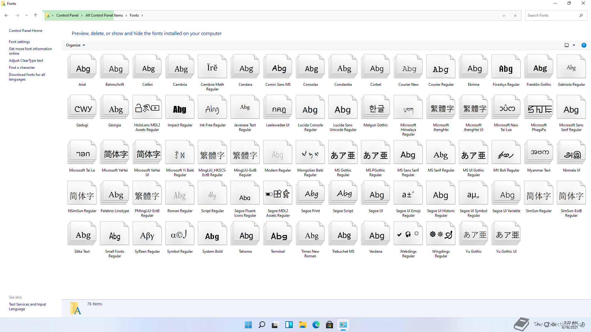Click Download fonts for all languages
The image size is (591, 332).
pyautogui.click(x=27, y=77)
